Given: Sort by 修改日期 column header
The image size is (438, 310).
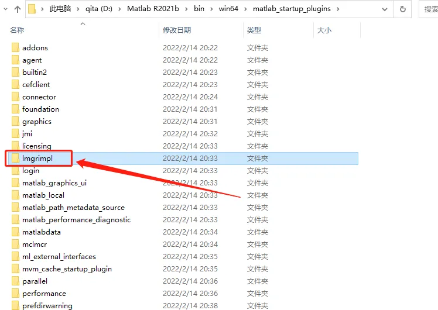Looking at the screenshot, I should point(177,30).
